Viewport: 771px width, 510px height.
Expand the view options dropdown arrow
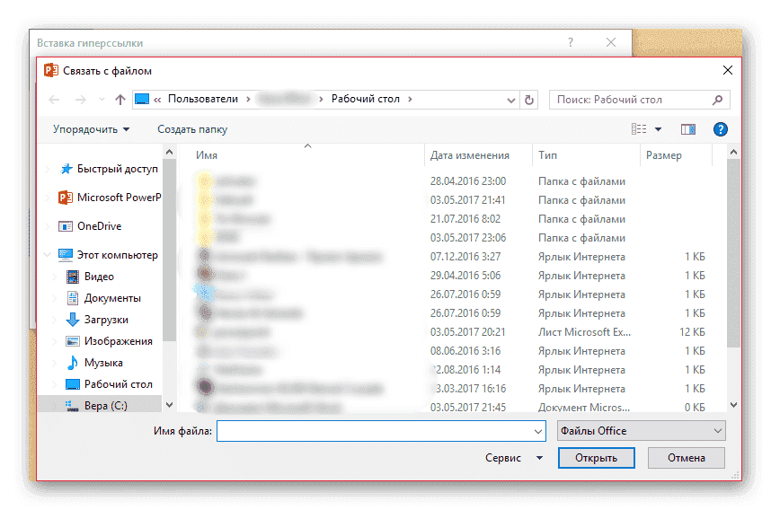coord(658,129)
